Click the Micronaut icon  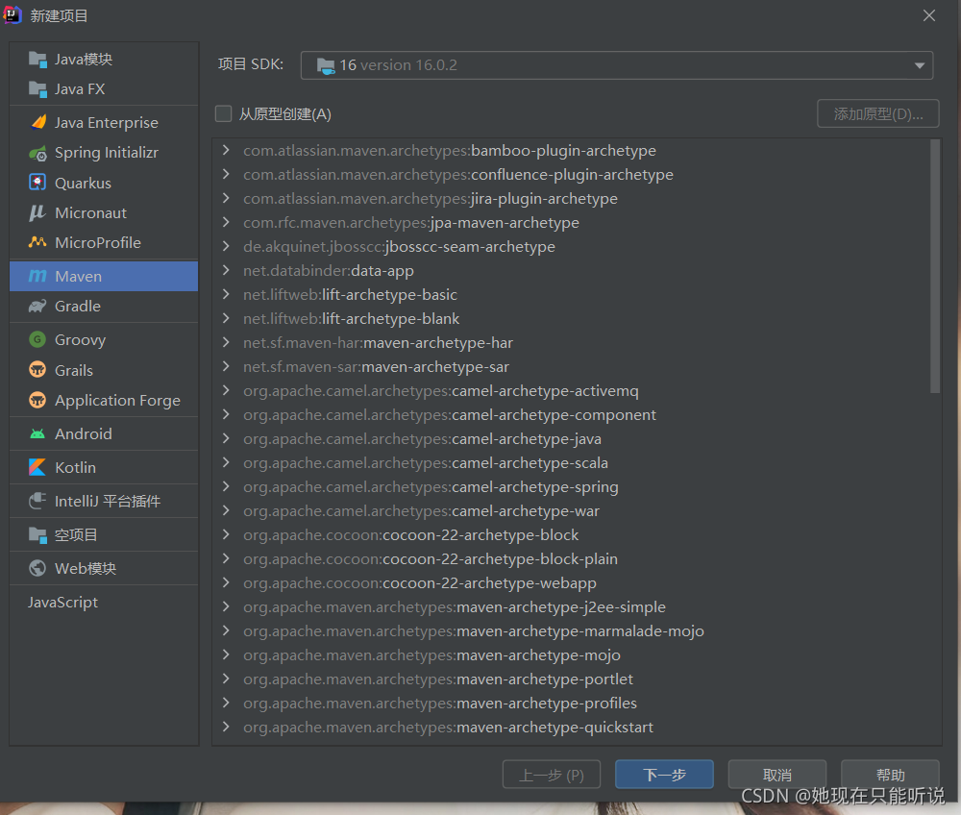point(37,212)
